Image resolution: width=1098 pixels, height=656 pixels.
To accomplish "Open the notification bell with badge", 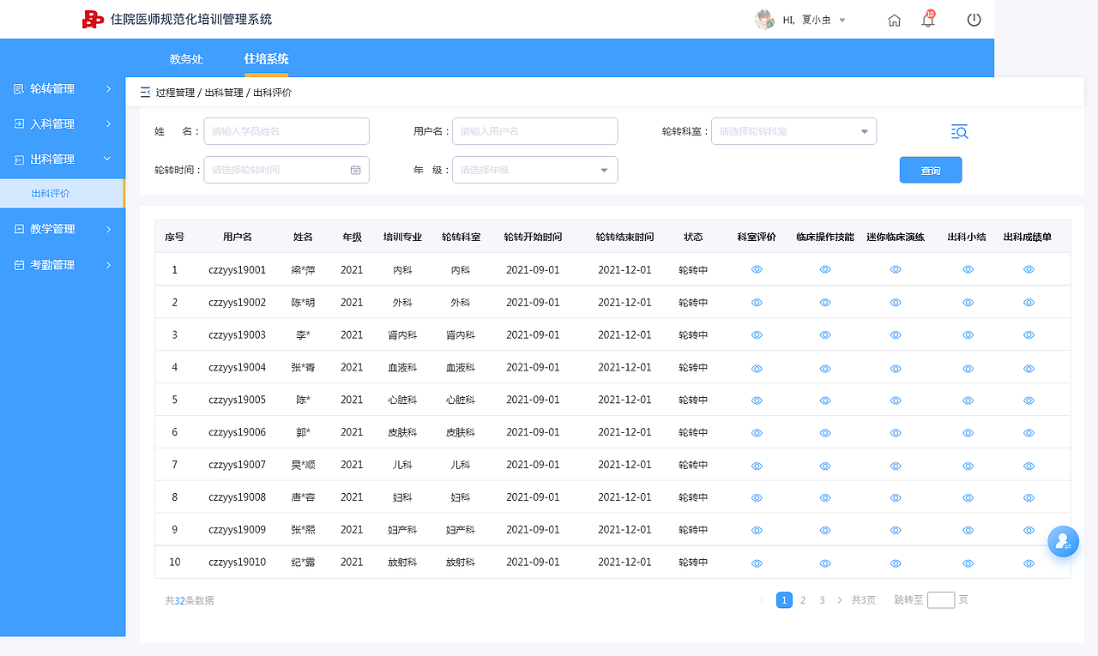I will pyautogui.click(x=927, y=20).
